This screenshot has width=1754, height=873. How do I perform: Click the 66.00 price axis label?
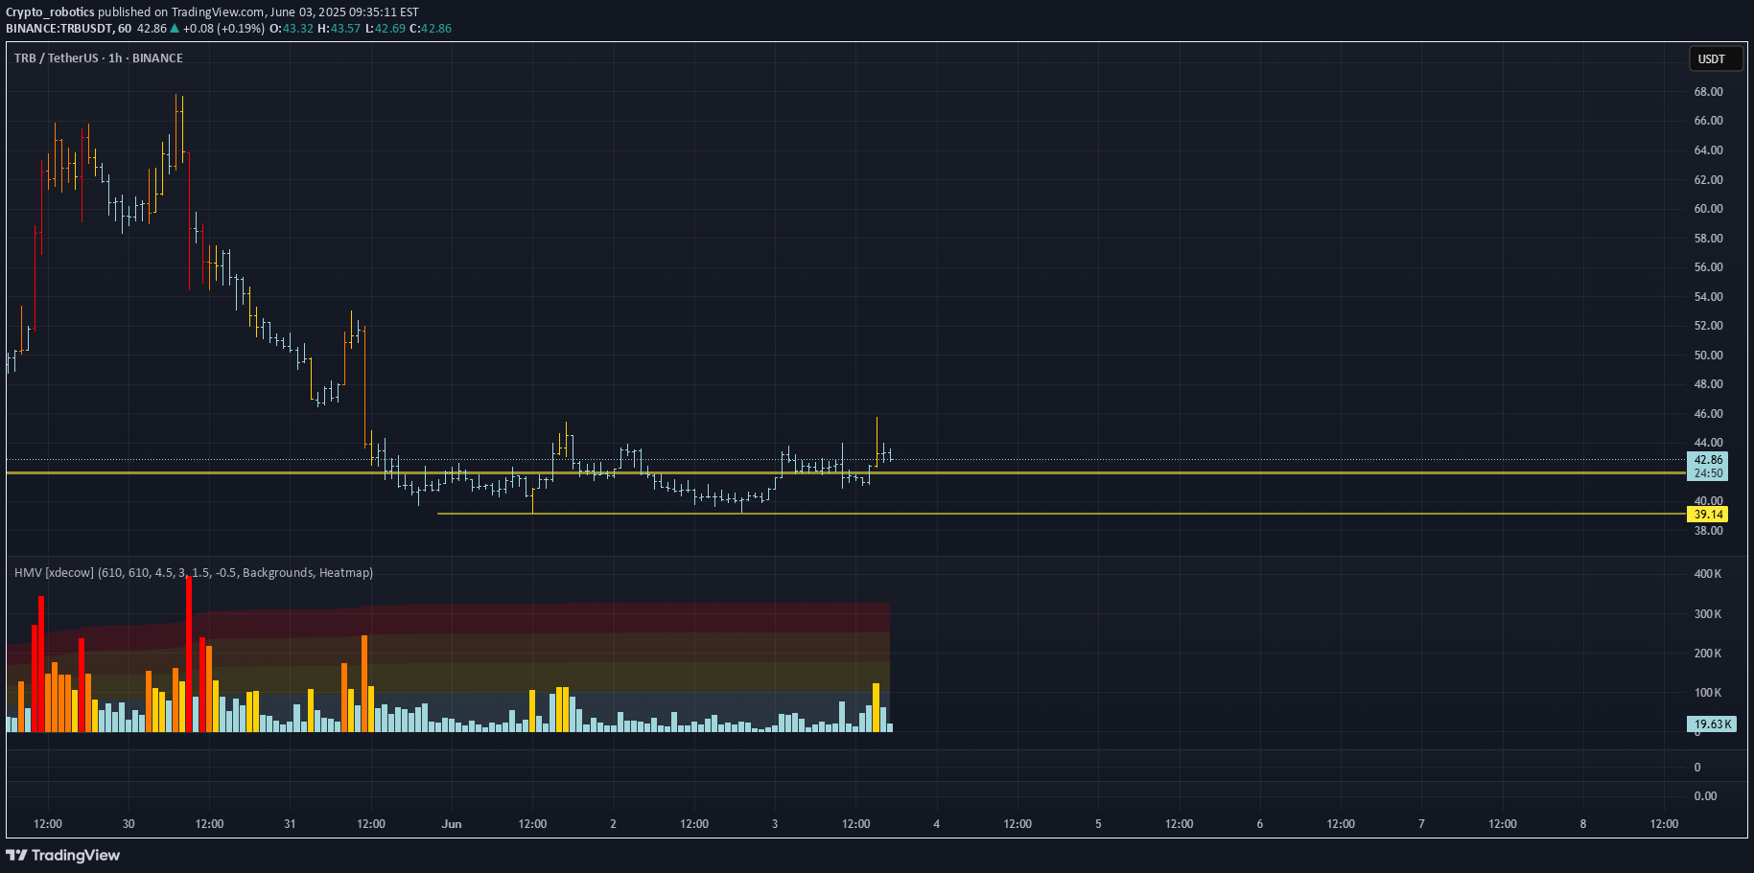tap(1708, 121)
